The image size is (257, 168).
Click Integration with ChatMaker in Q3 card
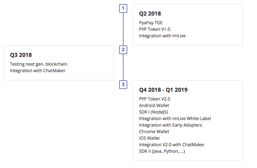click(x=38, y=71)
